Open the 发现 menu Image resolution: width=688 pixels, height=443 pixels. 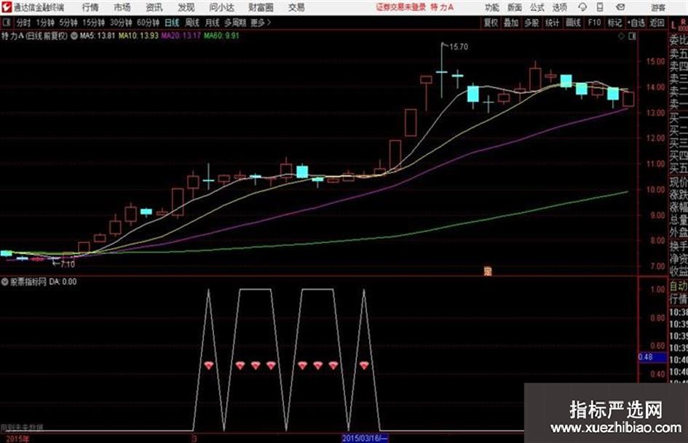[186, 7]
